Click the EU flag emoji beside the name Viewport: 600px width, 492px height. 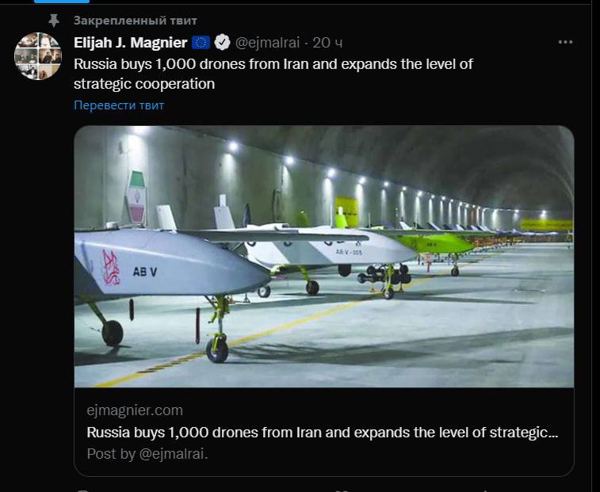pyautogui.click(x=201, y=42)
